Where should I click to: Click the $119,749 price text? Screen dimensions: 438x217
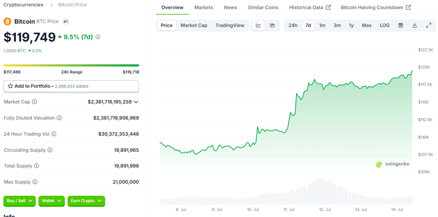(x=30, y=37)
